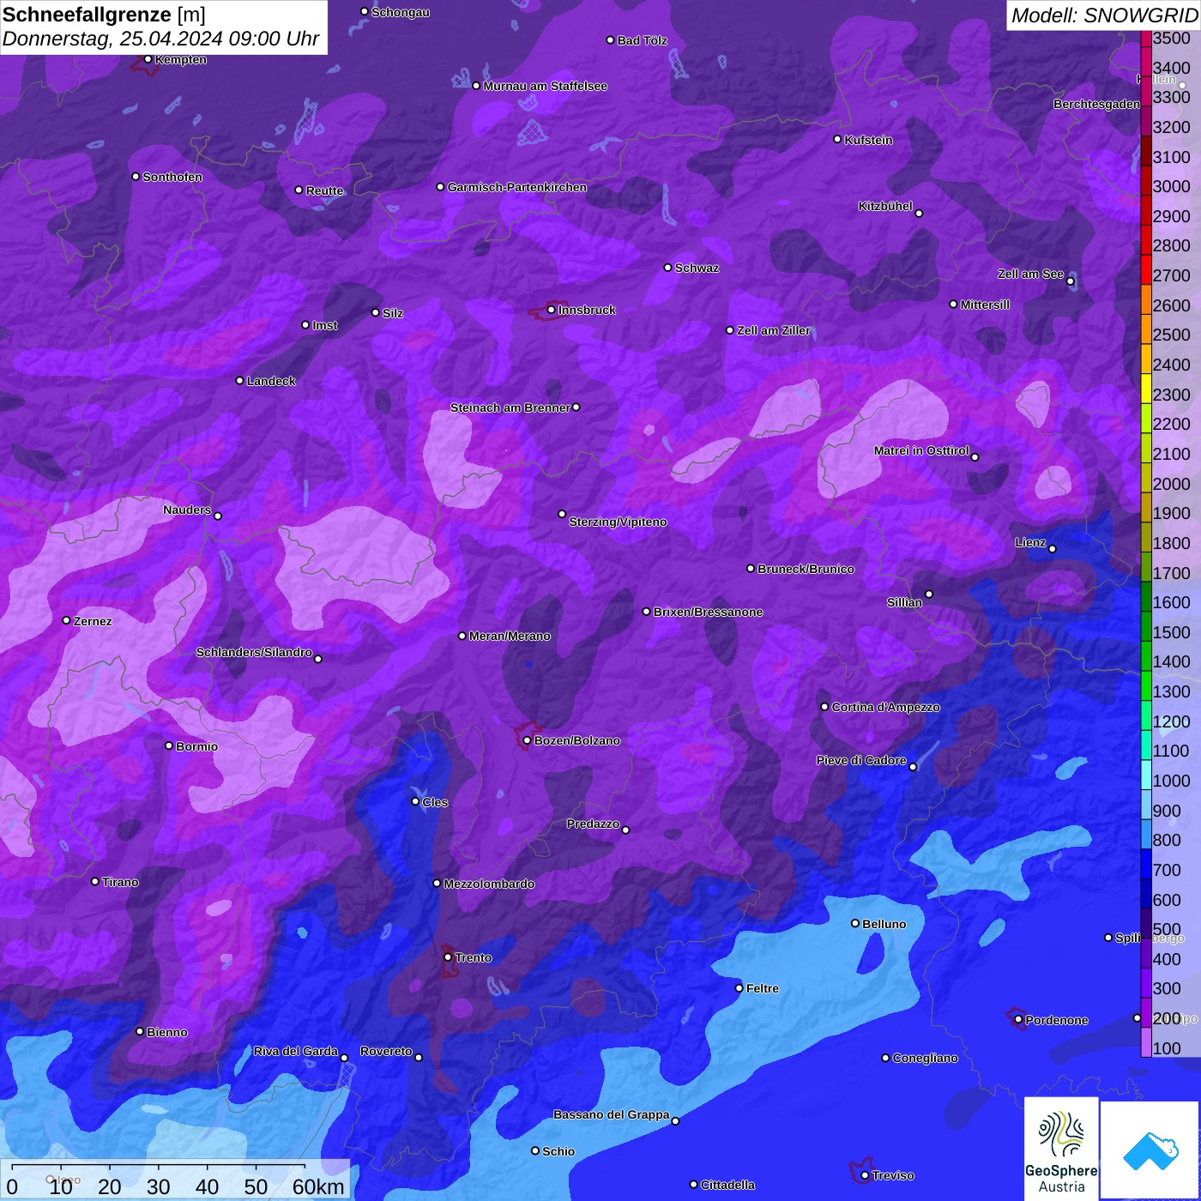Click the Tirano label

pyautogui.click(x=120, y=882)
